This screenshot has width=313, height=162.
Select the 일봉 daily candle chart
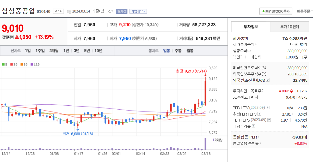[x=167, y=51]
